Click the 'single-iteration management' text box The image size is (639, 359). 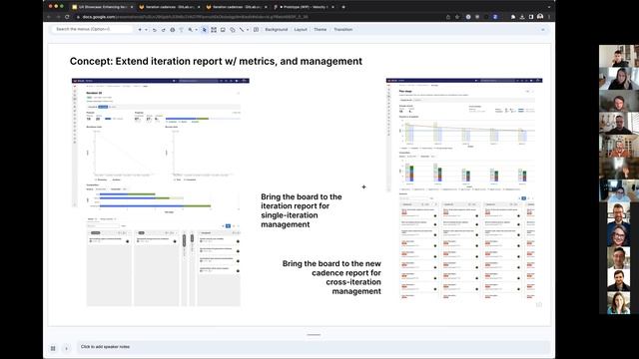(x=302, y=210)
